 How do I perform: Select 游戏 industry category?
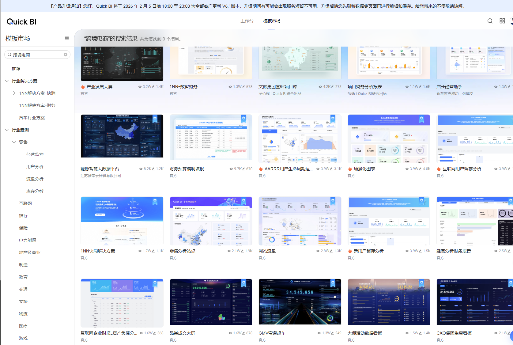pyautogui.click(x=23, y=338)
